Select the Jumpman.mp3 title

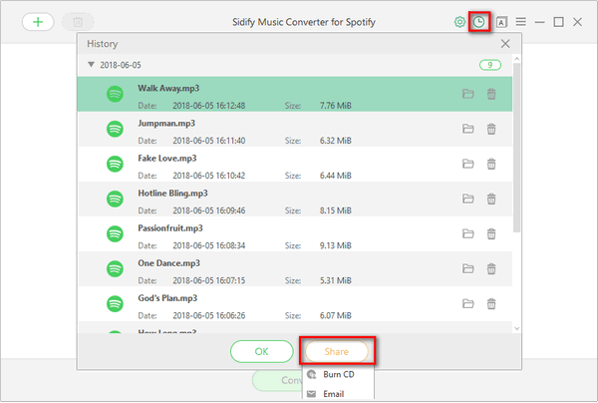(166, 124)
